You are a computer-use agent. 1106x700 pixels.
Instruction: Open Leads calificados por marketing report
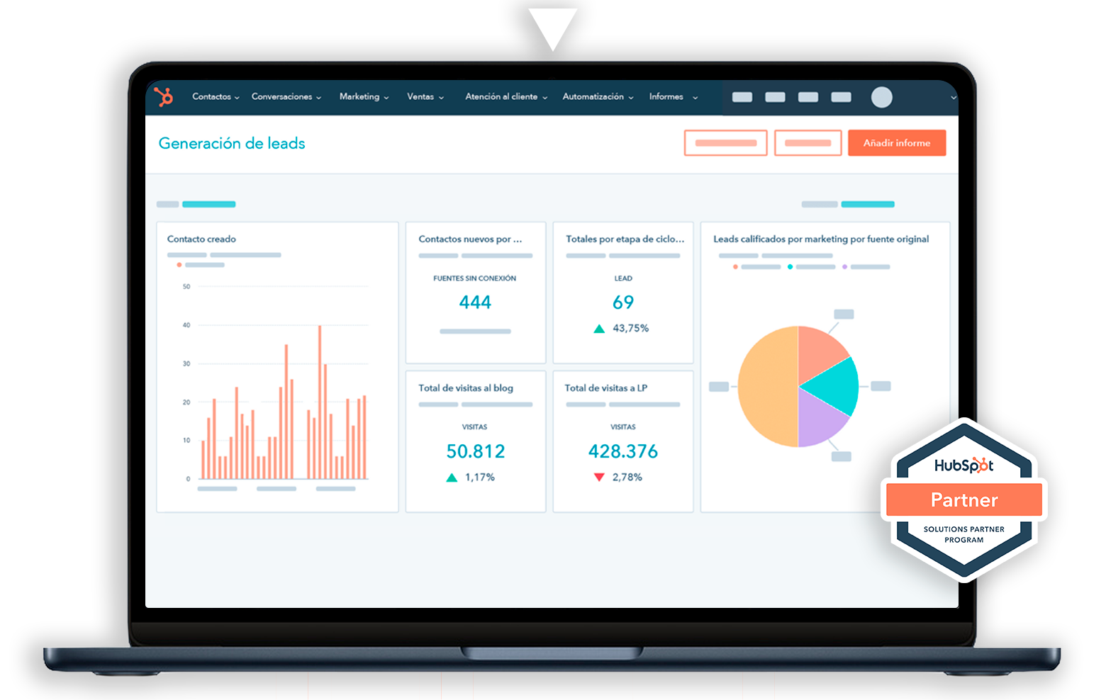821,239
